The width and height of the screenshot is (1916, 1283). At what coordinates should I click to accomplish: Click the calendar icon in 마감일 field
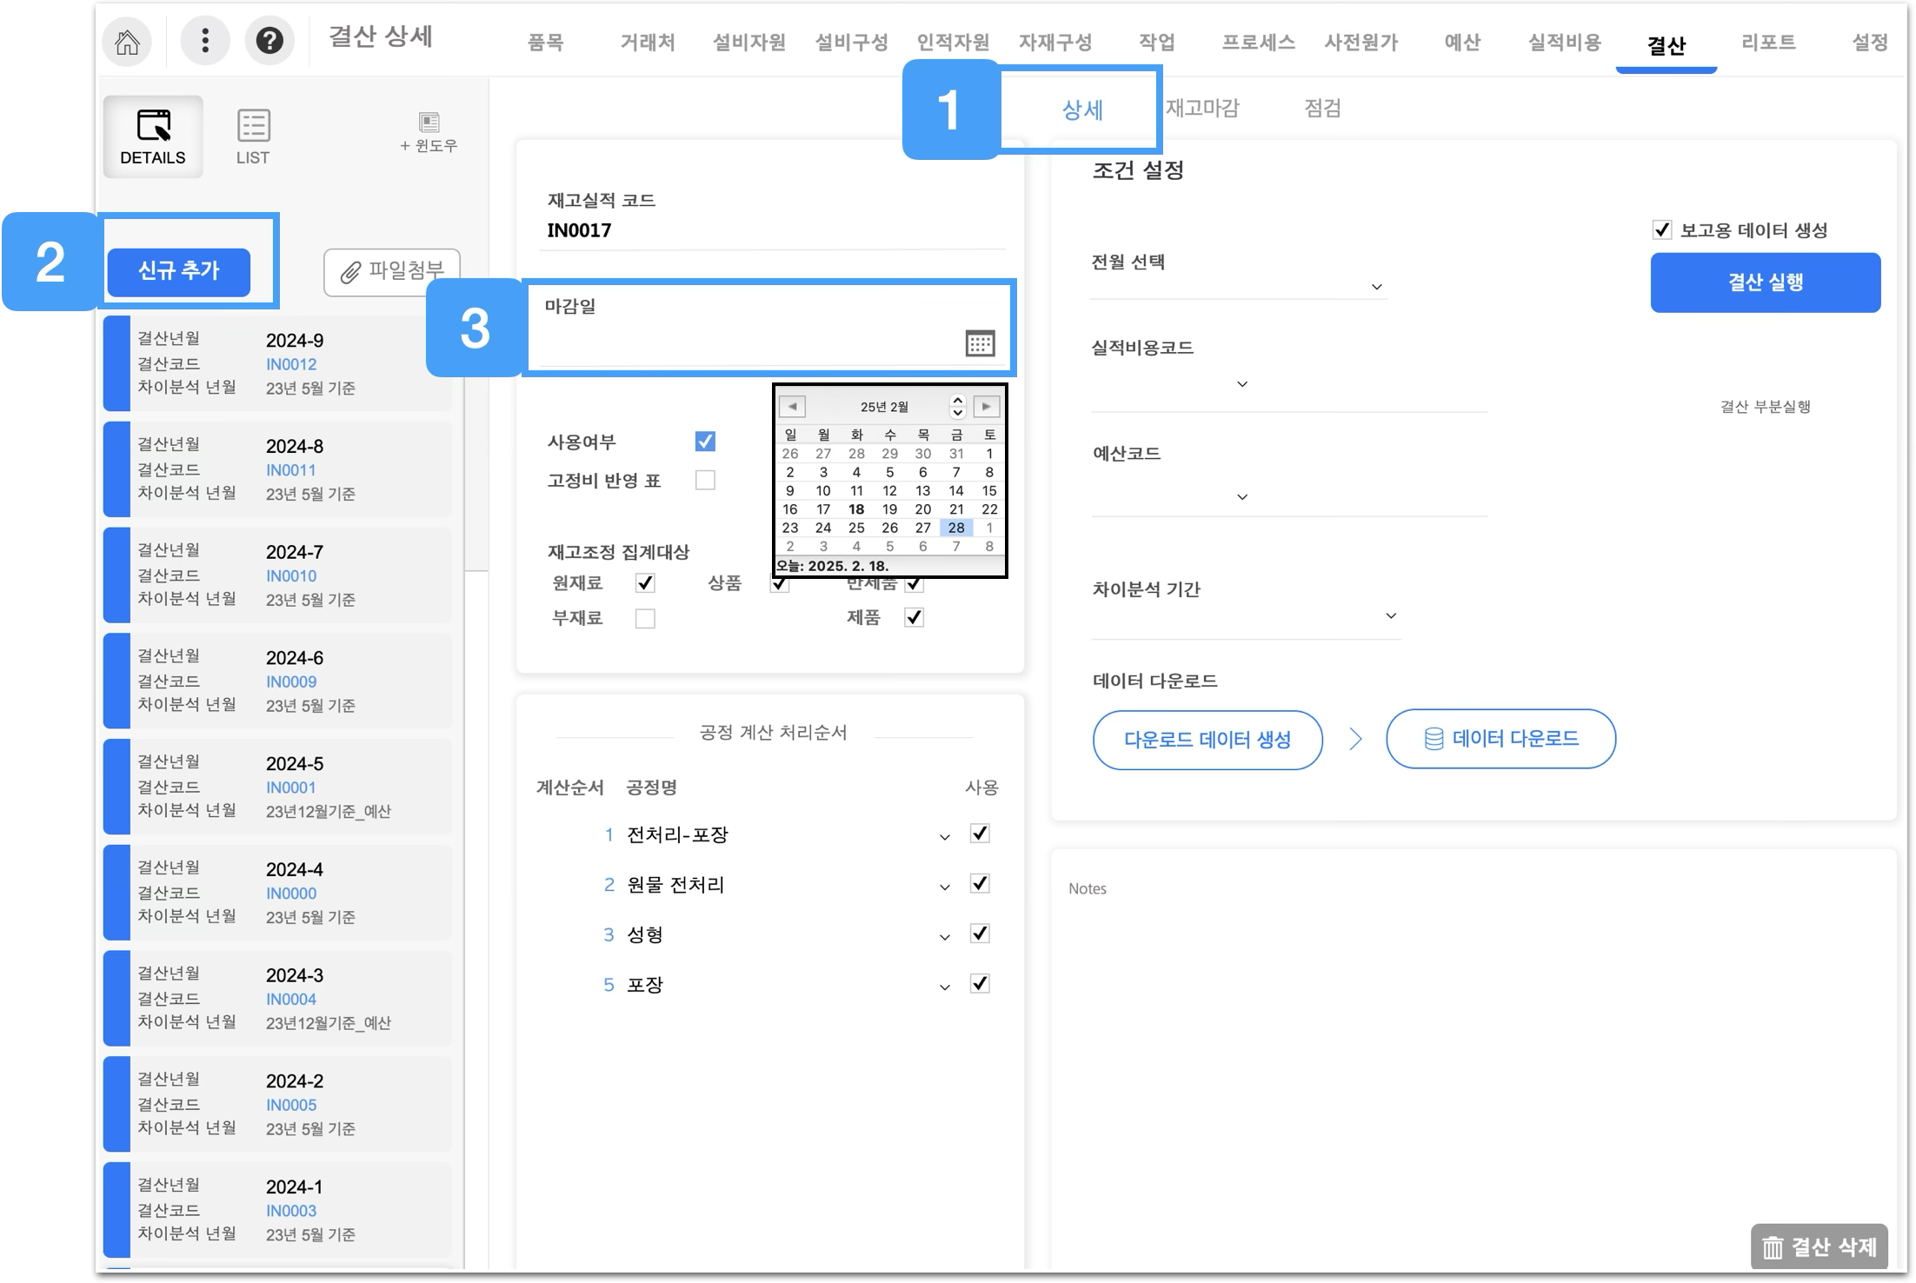point(980,343)
